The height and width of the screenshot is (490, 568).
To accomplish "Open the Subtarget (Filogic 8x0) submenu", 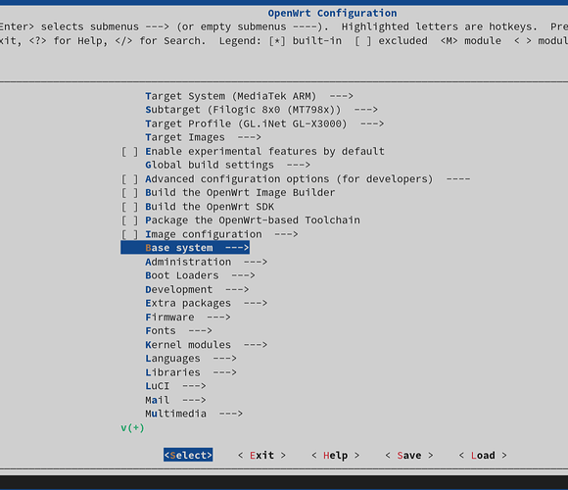I will pyautogui.click(x=261, y=110).
